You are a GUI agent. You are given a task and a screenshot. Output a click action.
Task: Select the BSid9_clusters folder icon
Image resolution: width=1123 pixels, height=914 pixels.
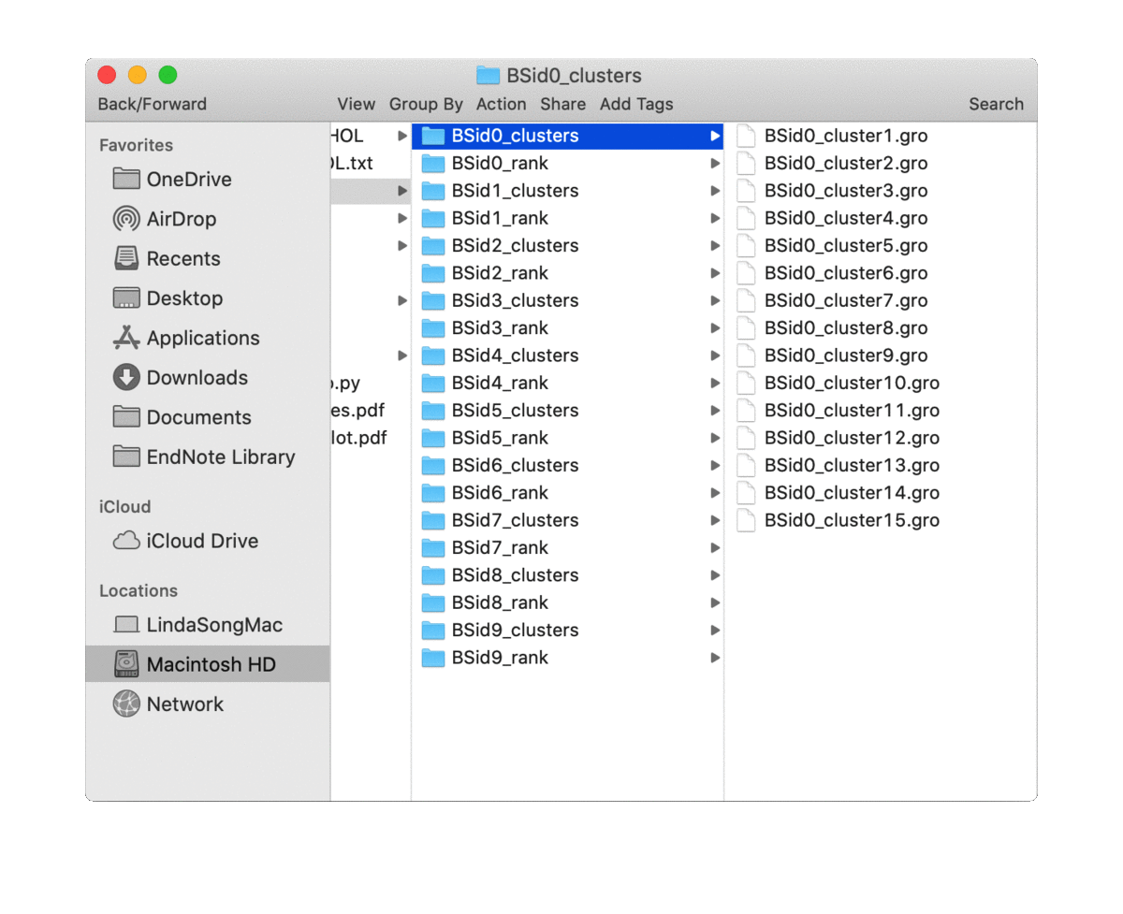(432, 631)
